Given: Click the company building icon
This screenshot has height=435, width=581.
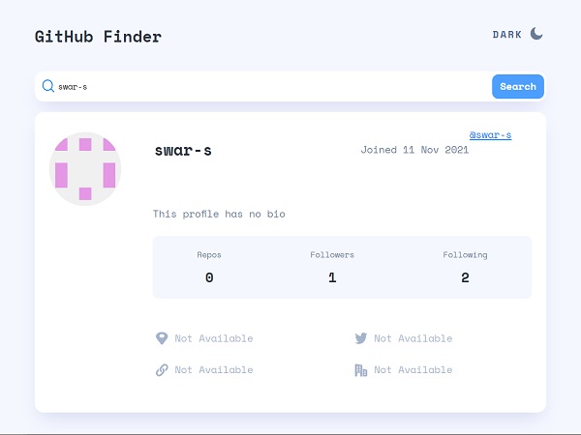Looking at the screenshot, I should click(361, 370).
